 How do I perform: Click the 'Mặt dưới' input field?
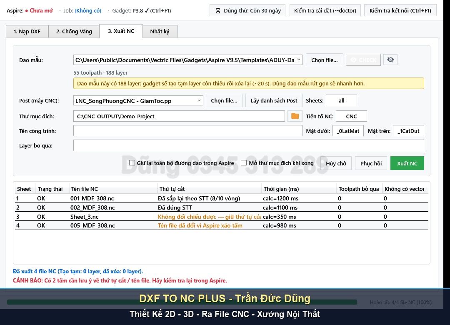(348, 131)
